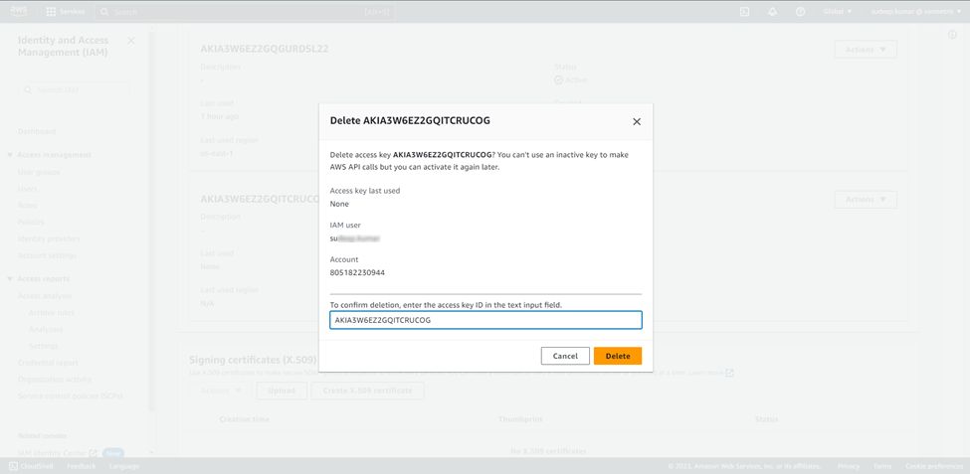Click the info panel icon at right edge

click(x=953, y=35)
